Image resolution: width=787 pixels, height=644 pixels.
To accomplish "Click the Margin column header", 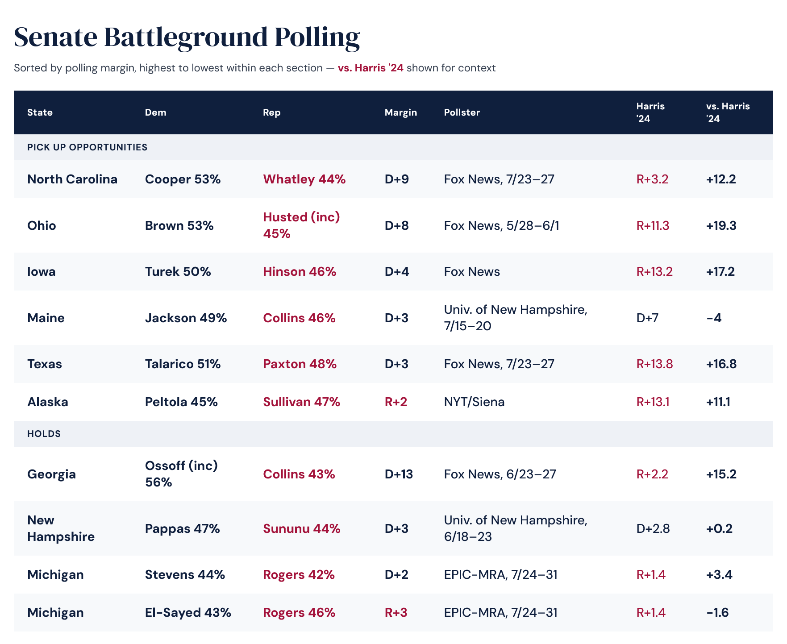I will (x=400, y=112).
